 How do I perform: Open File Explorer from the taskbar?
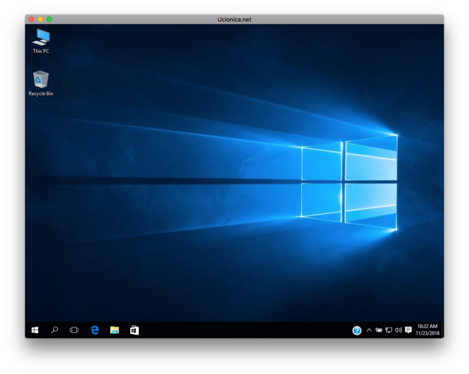click(x=115, y=330)
